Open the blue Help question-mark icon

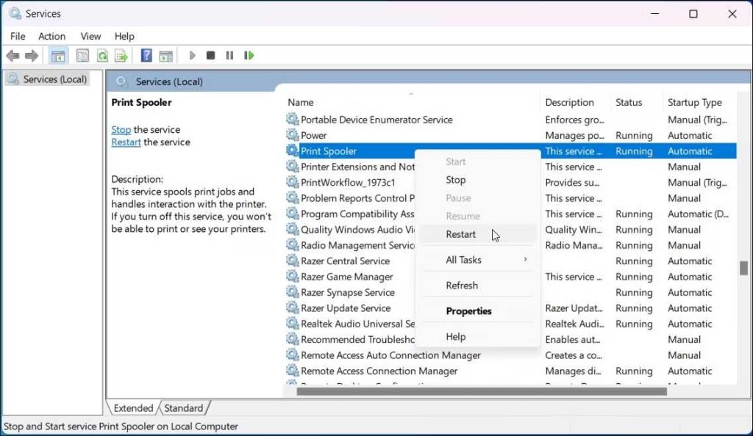click(146, 56)
